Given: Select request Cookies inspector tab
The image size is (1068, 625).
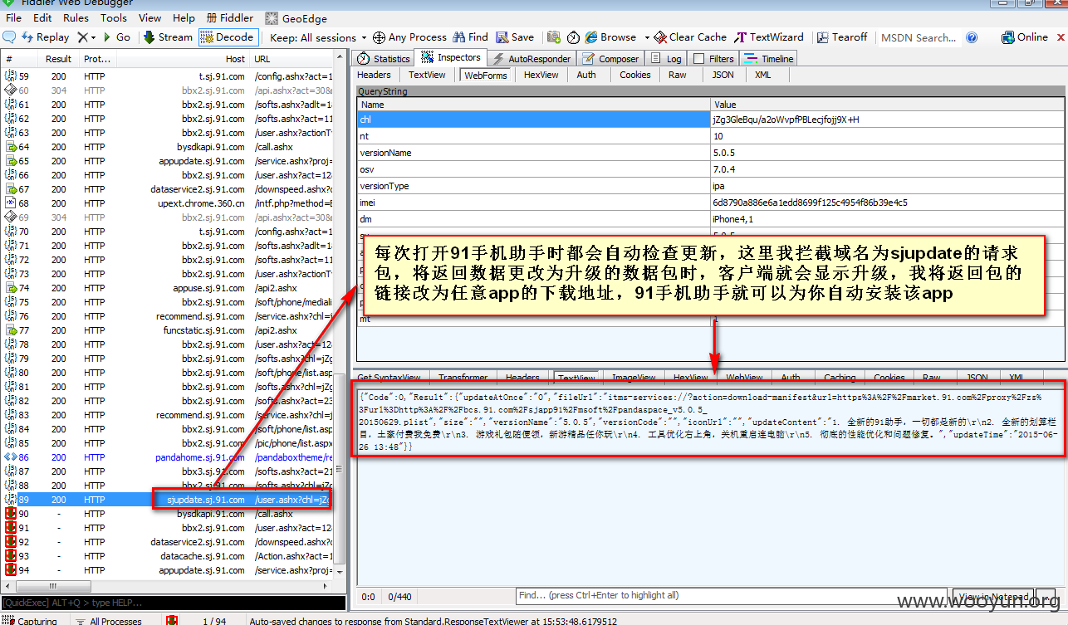Looking at the screenshot, I should coord(635,75).
